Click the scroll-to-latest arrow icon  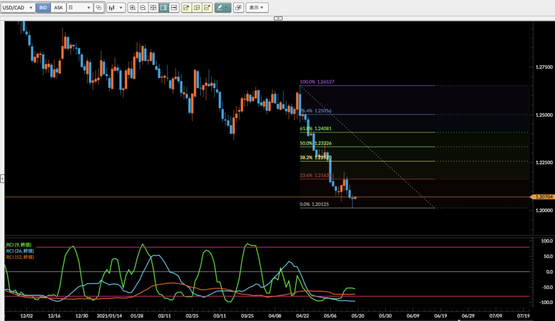[x=173, y=8]
